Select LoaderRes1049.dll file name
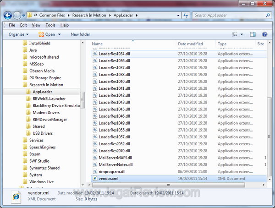Screen dimensions: 275x208 pyautogui.click(x=114, y=123)
